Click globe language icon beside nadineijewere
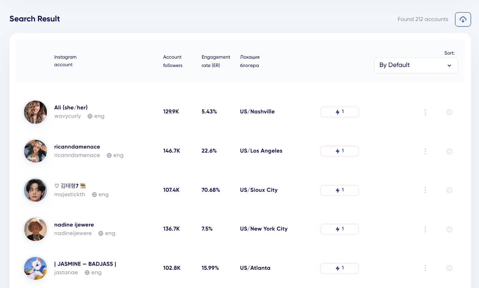Viewport: 479px width, 288px height. (101, 234)
